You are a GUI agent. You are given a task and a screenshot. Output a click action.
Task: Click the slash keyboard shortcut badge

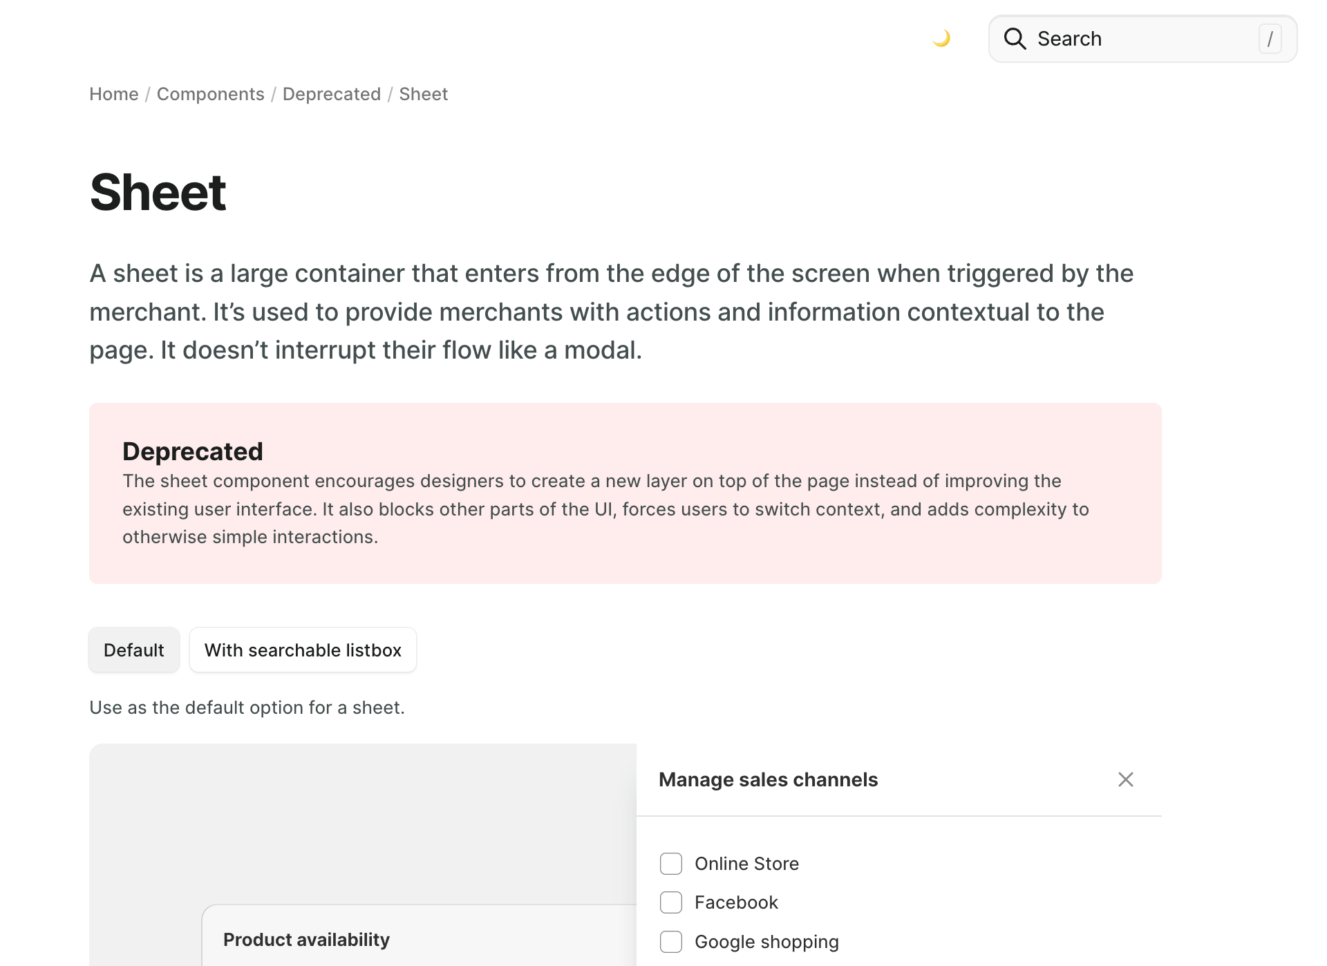tap(1270, 39)
